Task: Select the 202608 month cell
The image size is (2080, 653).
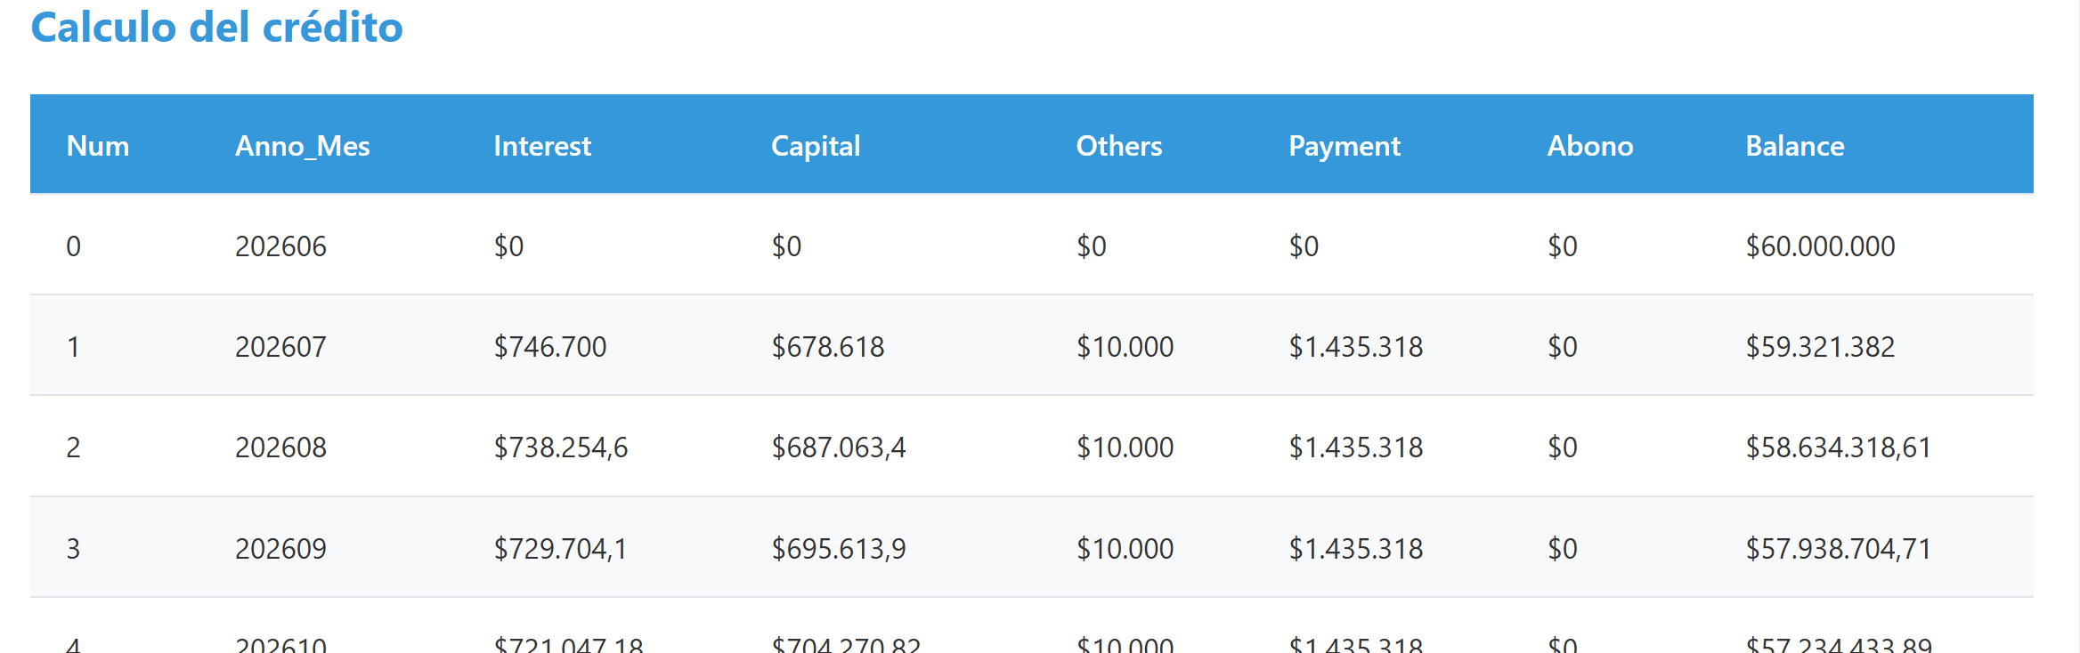Action: 280,447
